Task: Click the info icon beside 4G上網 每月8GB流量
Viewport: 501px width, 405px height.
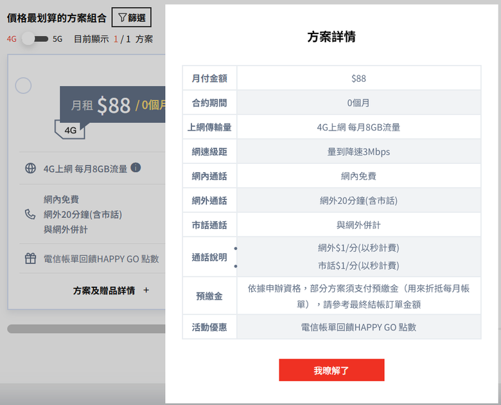Action: tap(136, 168)
